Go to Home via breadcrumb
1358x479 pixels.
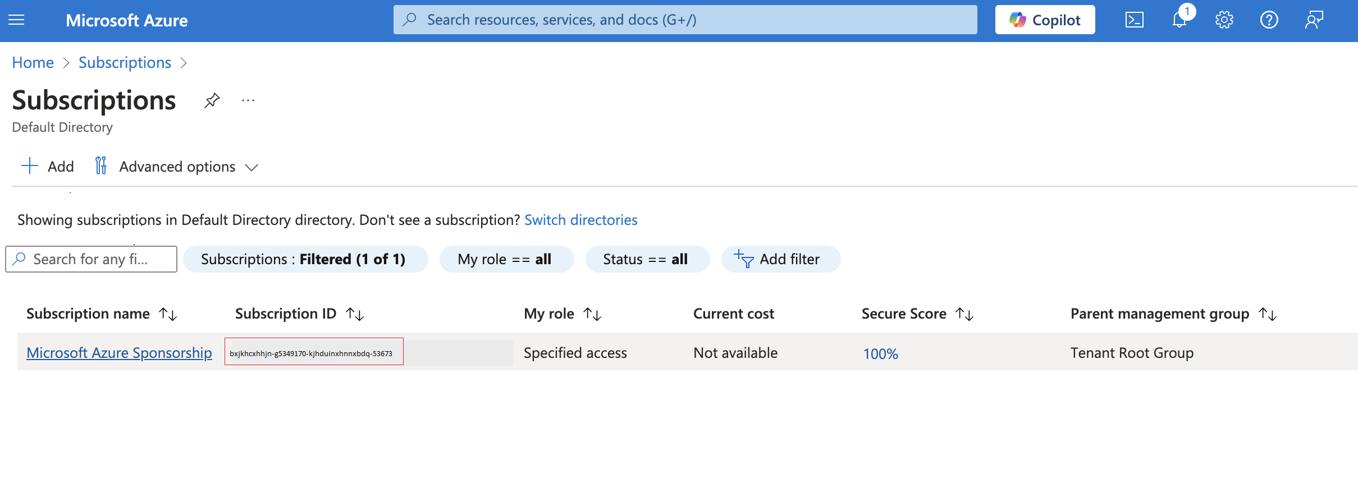33,63
